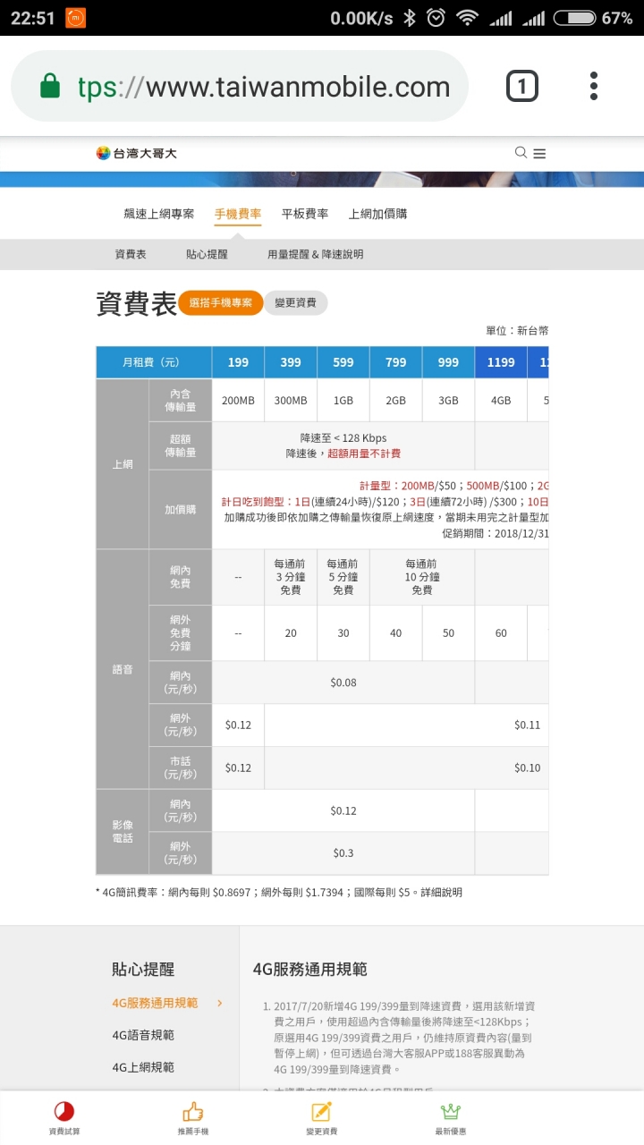This screenshot has height=1145, width=644.
Task: Open the site hamburger menu
Action: [x=539, y=154]
